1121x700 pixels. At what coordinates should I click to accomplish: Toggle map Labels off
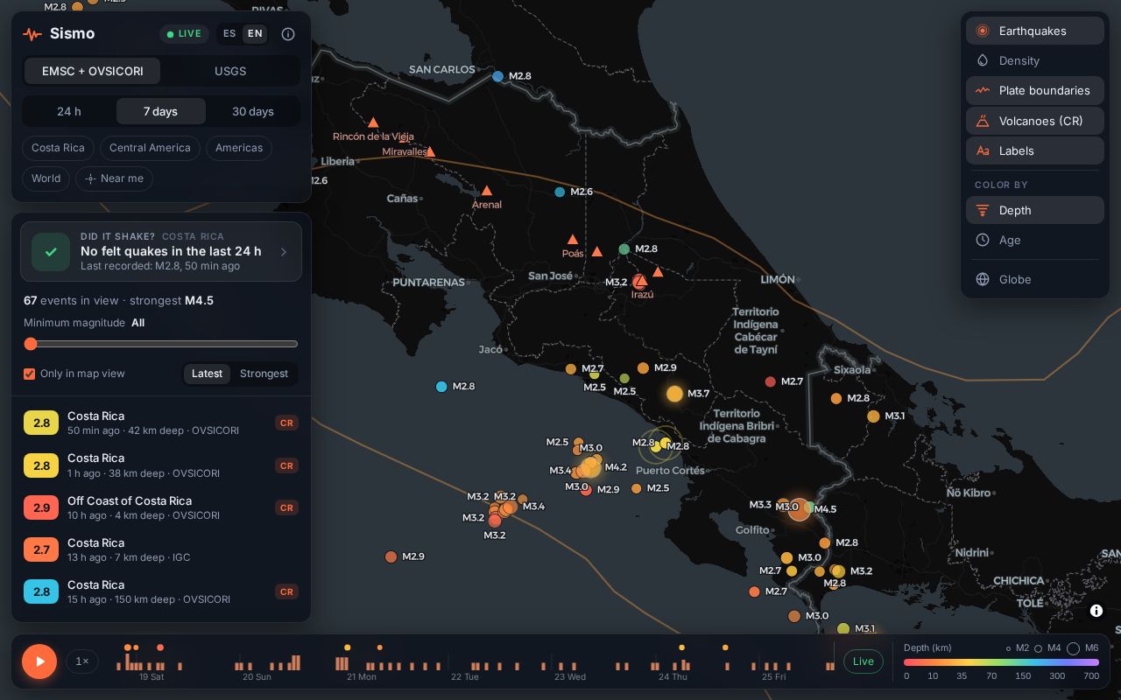click(x=1034, y=150)
